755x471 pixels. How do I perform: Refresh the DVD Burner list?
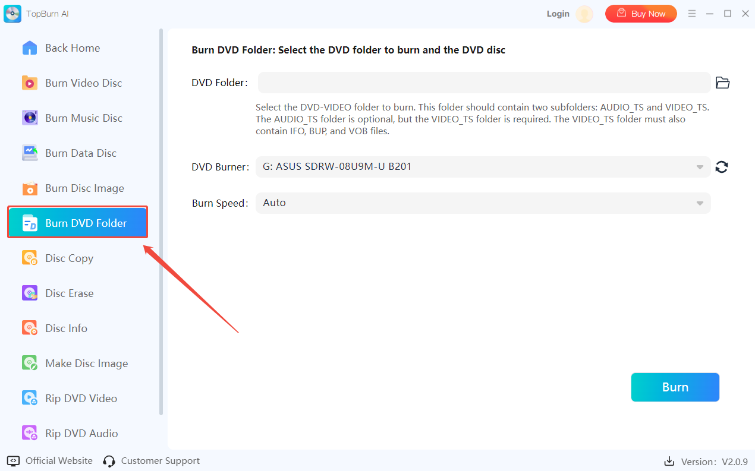(x=722, y=167)
